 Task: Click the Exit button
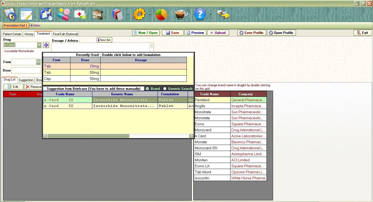coord(363,33)
